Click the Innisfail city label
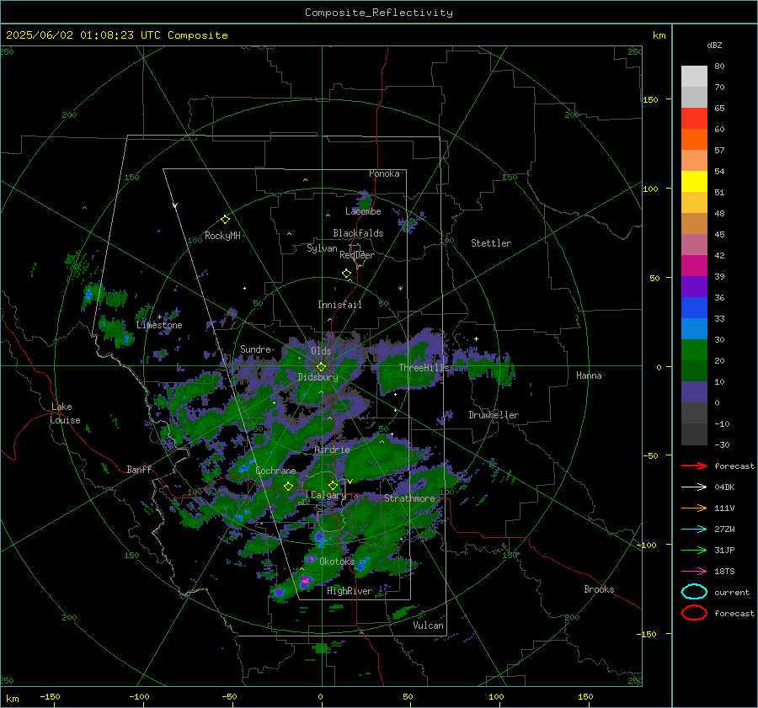This screenshot has height=708, width=758. pyautogui.click(x=339, y=305)
